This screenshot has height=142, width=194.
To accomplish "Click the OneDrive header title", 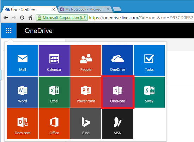I will tap(38, 31).
